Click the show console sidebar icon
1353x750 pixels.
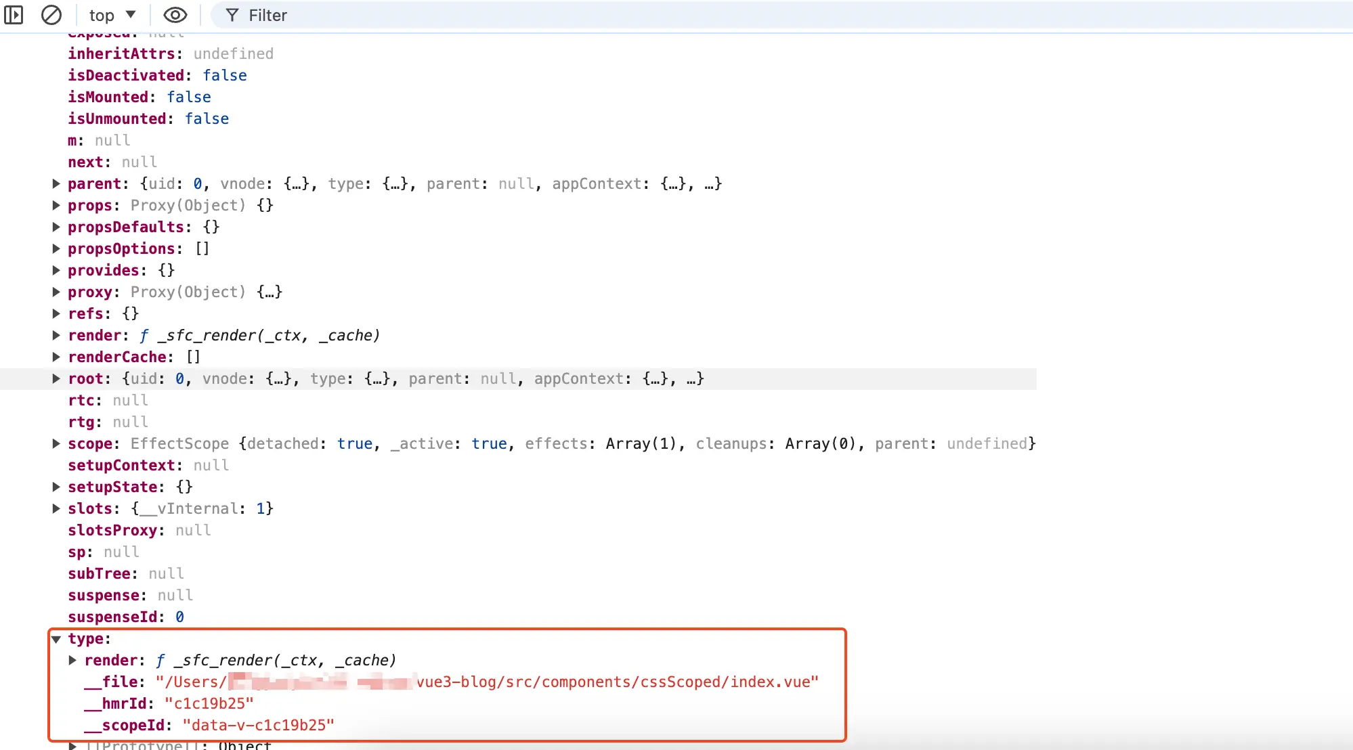click(14, 15)
